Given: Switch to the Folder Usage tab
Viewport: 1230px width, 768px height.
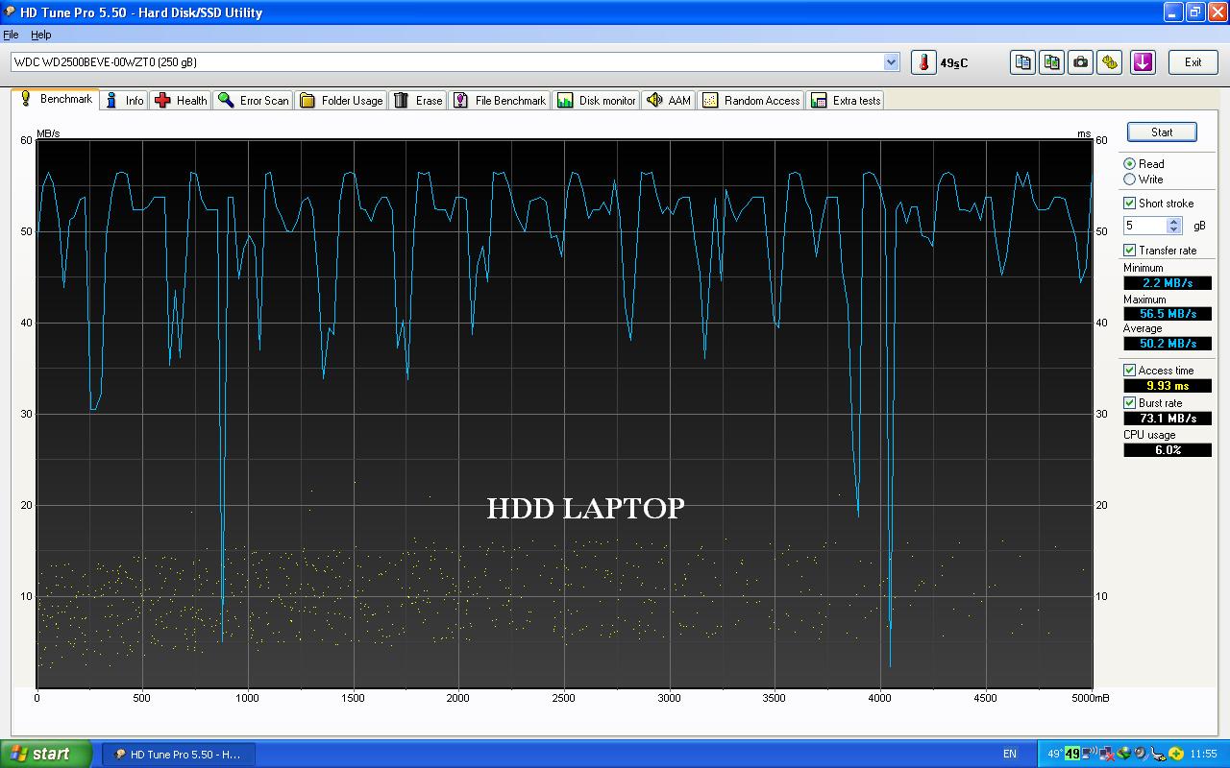Looking at the screenshot, I should click(x=341, y=100).
